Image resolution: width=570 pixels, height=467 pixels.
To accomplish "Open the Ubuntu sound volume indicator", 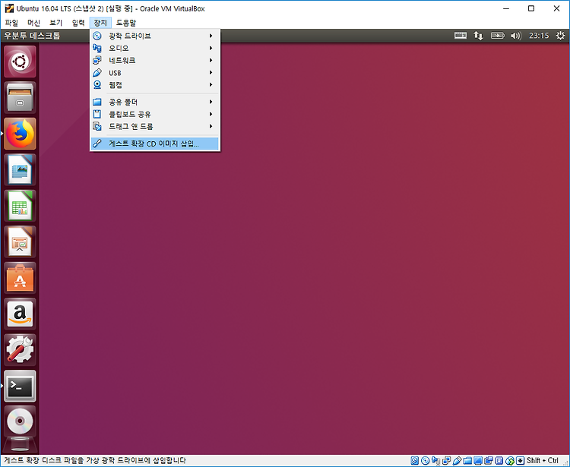I will (x=516, y=36).
